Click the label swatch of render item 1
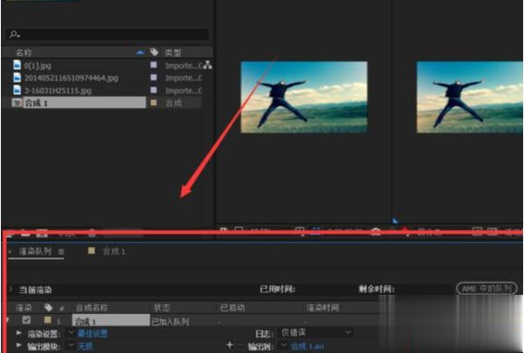This screenshot has height=353, width=524. click(48, 320)
